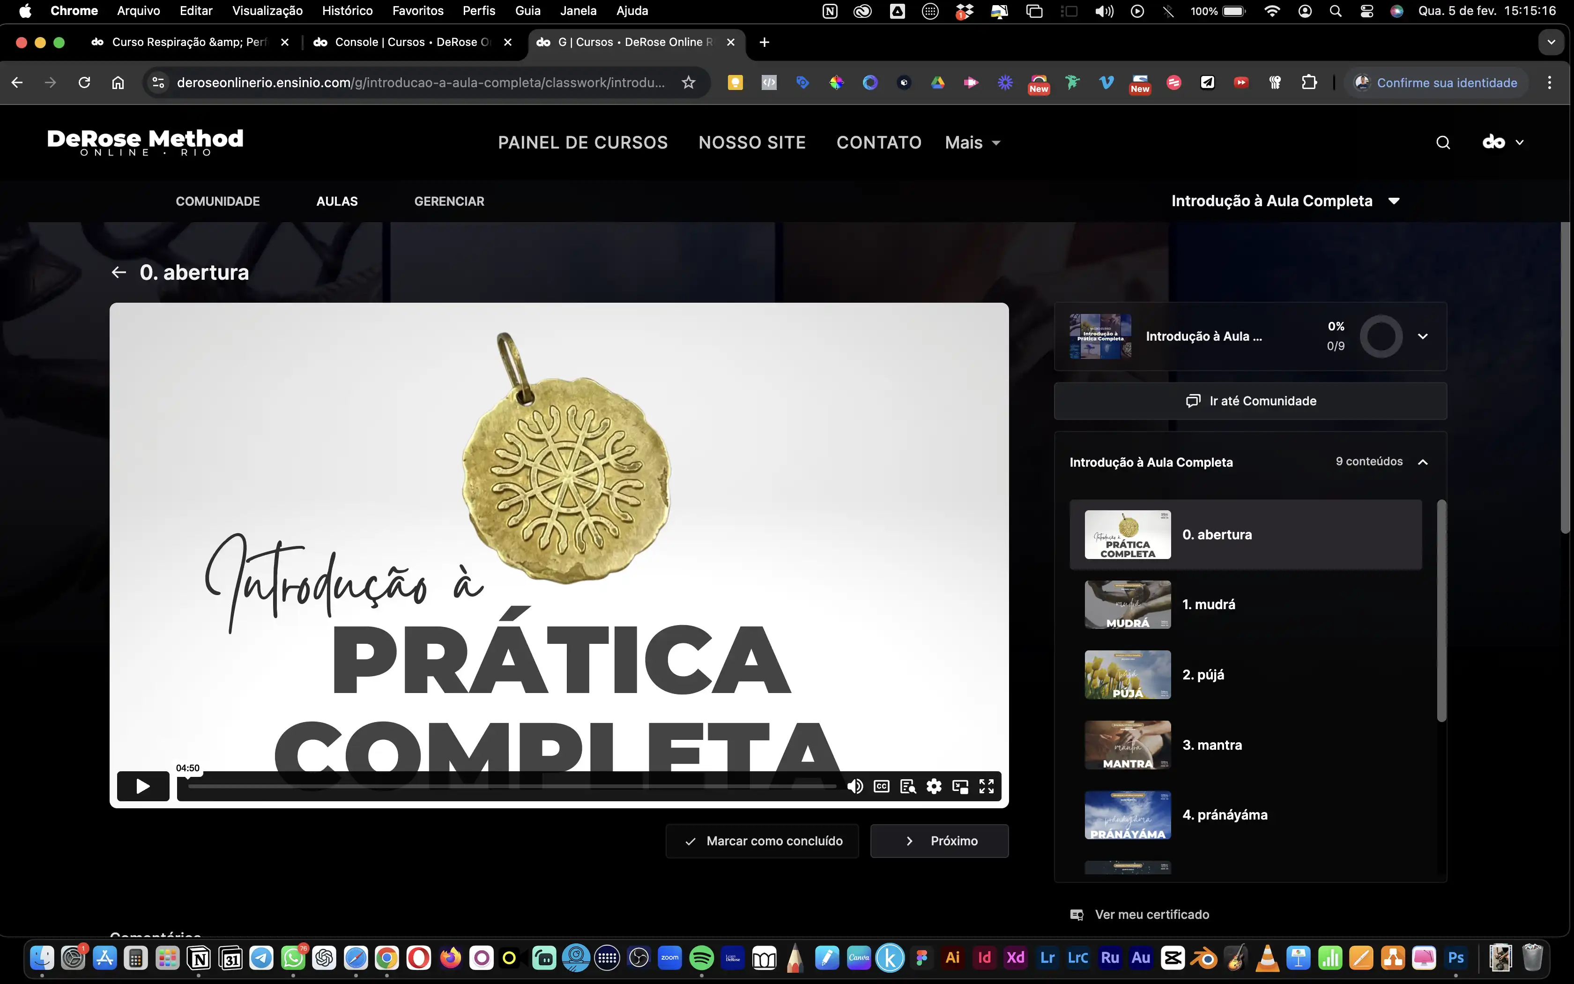This screenshot has width=1574, height=984.
Task: Toggle closed captions on video
Action: (881, 786)
